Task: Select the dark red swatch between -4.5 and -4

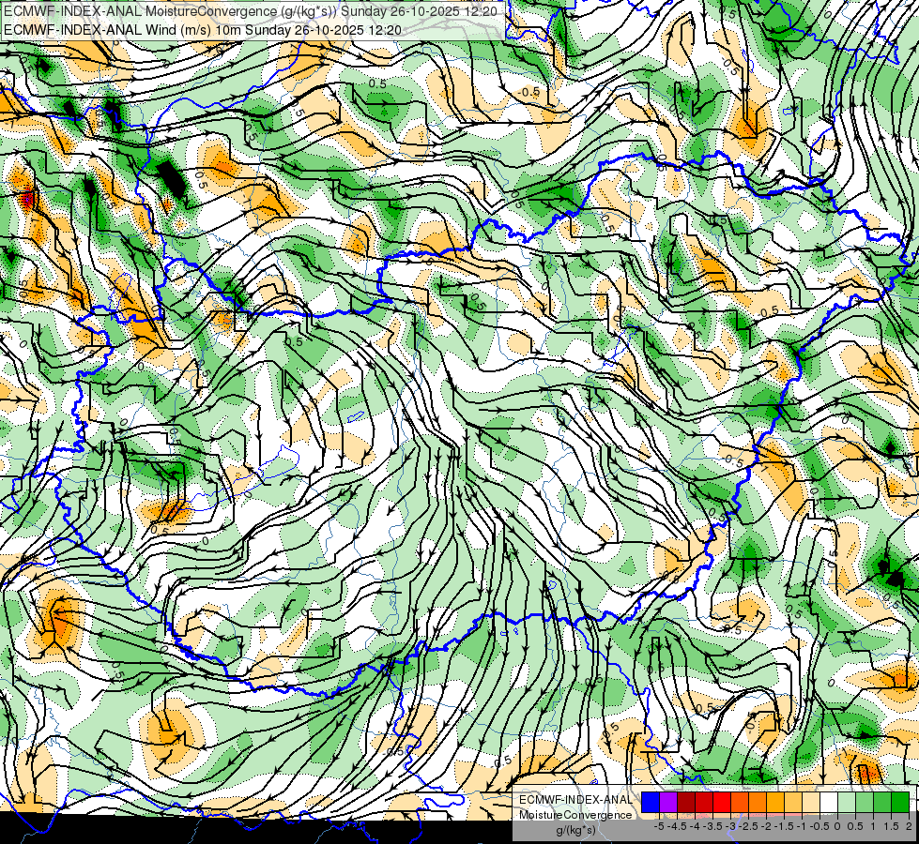Action: click(x=686, y=803)
